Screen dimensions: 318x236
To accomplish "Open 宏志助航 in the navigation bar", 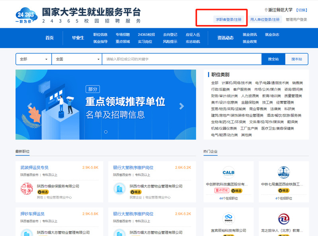I will [193, 42].
